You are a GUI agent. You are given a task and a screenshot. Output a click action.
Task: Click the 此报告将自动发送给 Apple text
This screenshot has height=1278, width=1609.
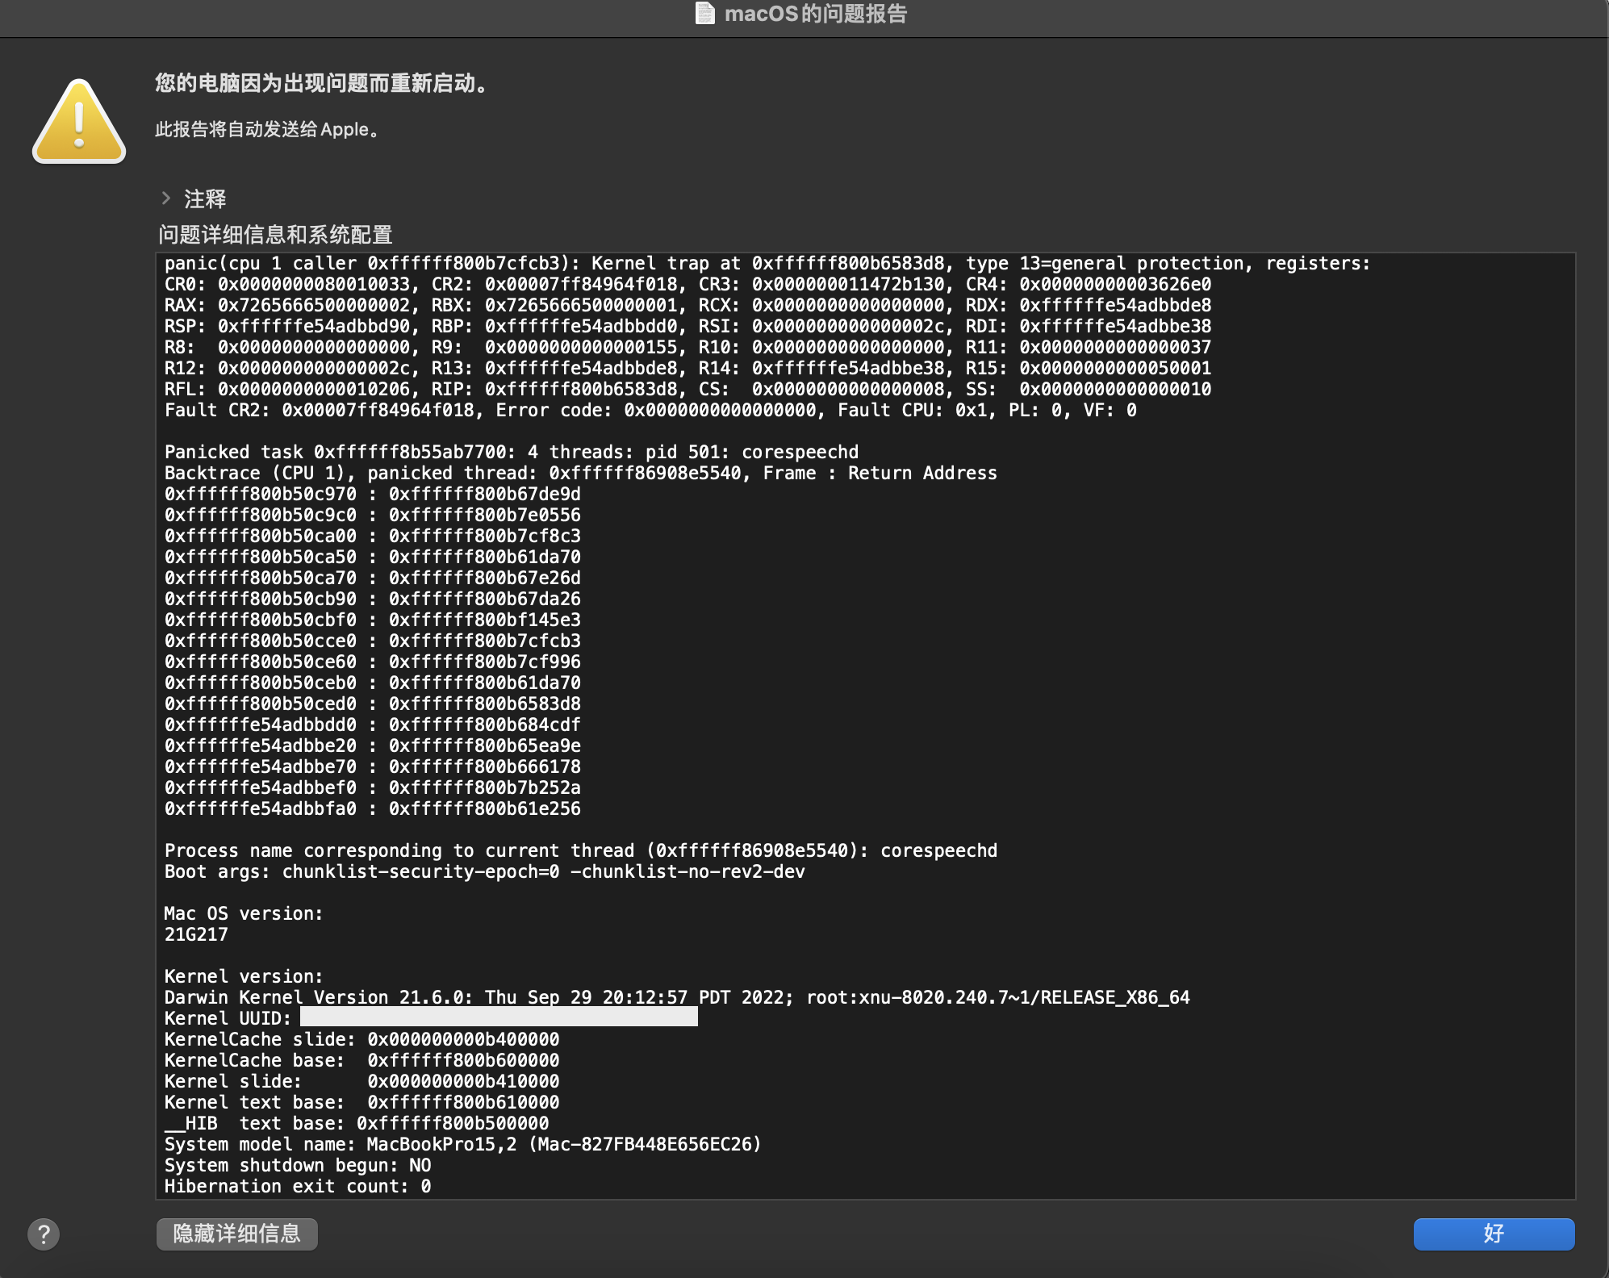coord(266,129)
